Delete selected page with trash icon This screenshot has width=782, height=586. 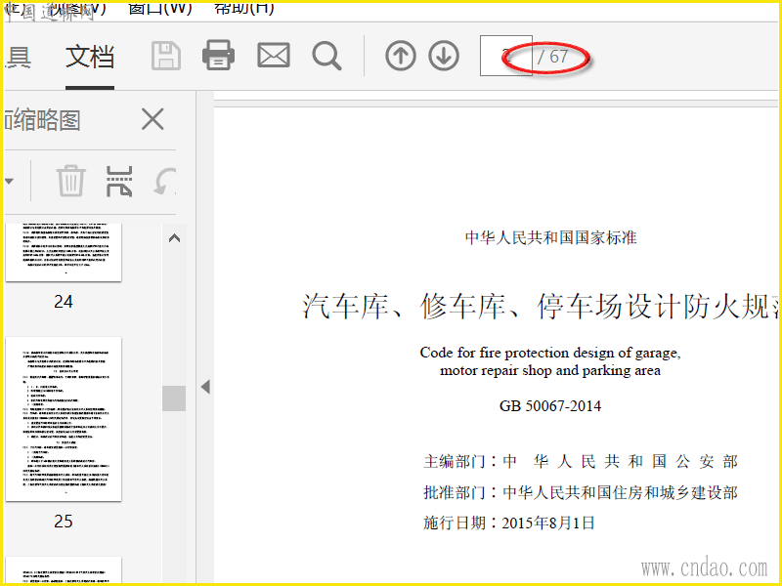point(70,181)
